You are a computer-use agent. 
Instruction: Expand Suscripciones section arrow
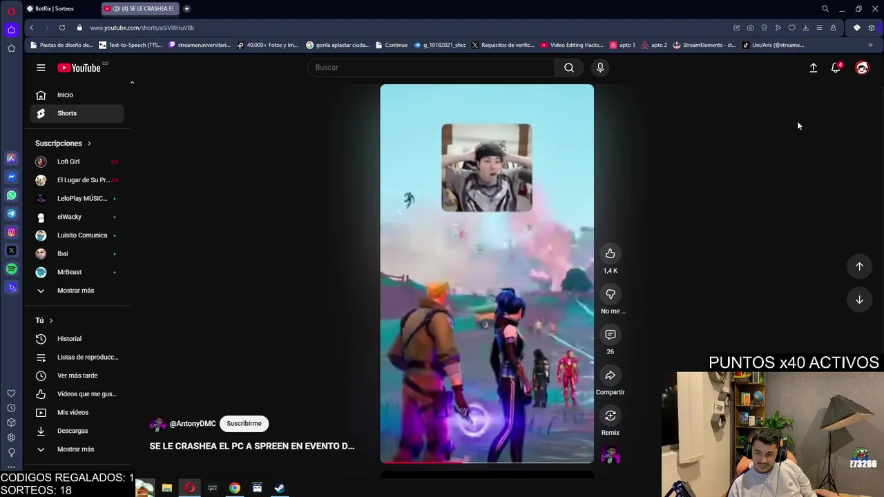89,144
